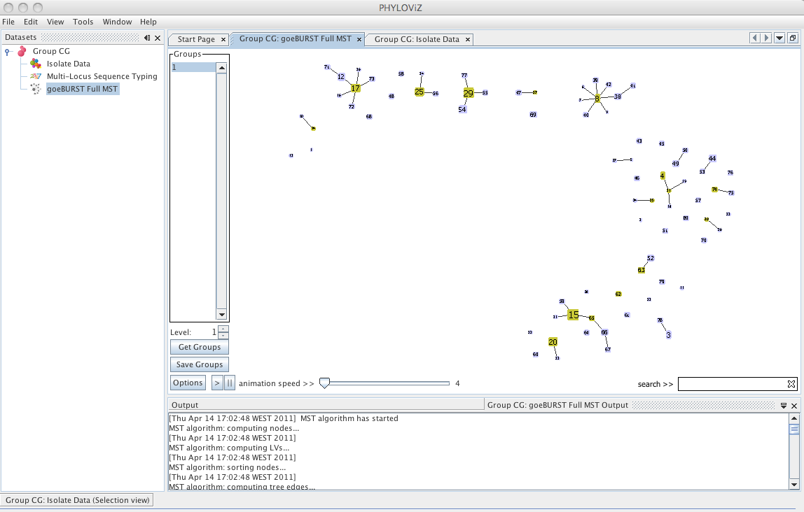Click the maximize tab window icon

(x=793, y=38)
